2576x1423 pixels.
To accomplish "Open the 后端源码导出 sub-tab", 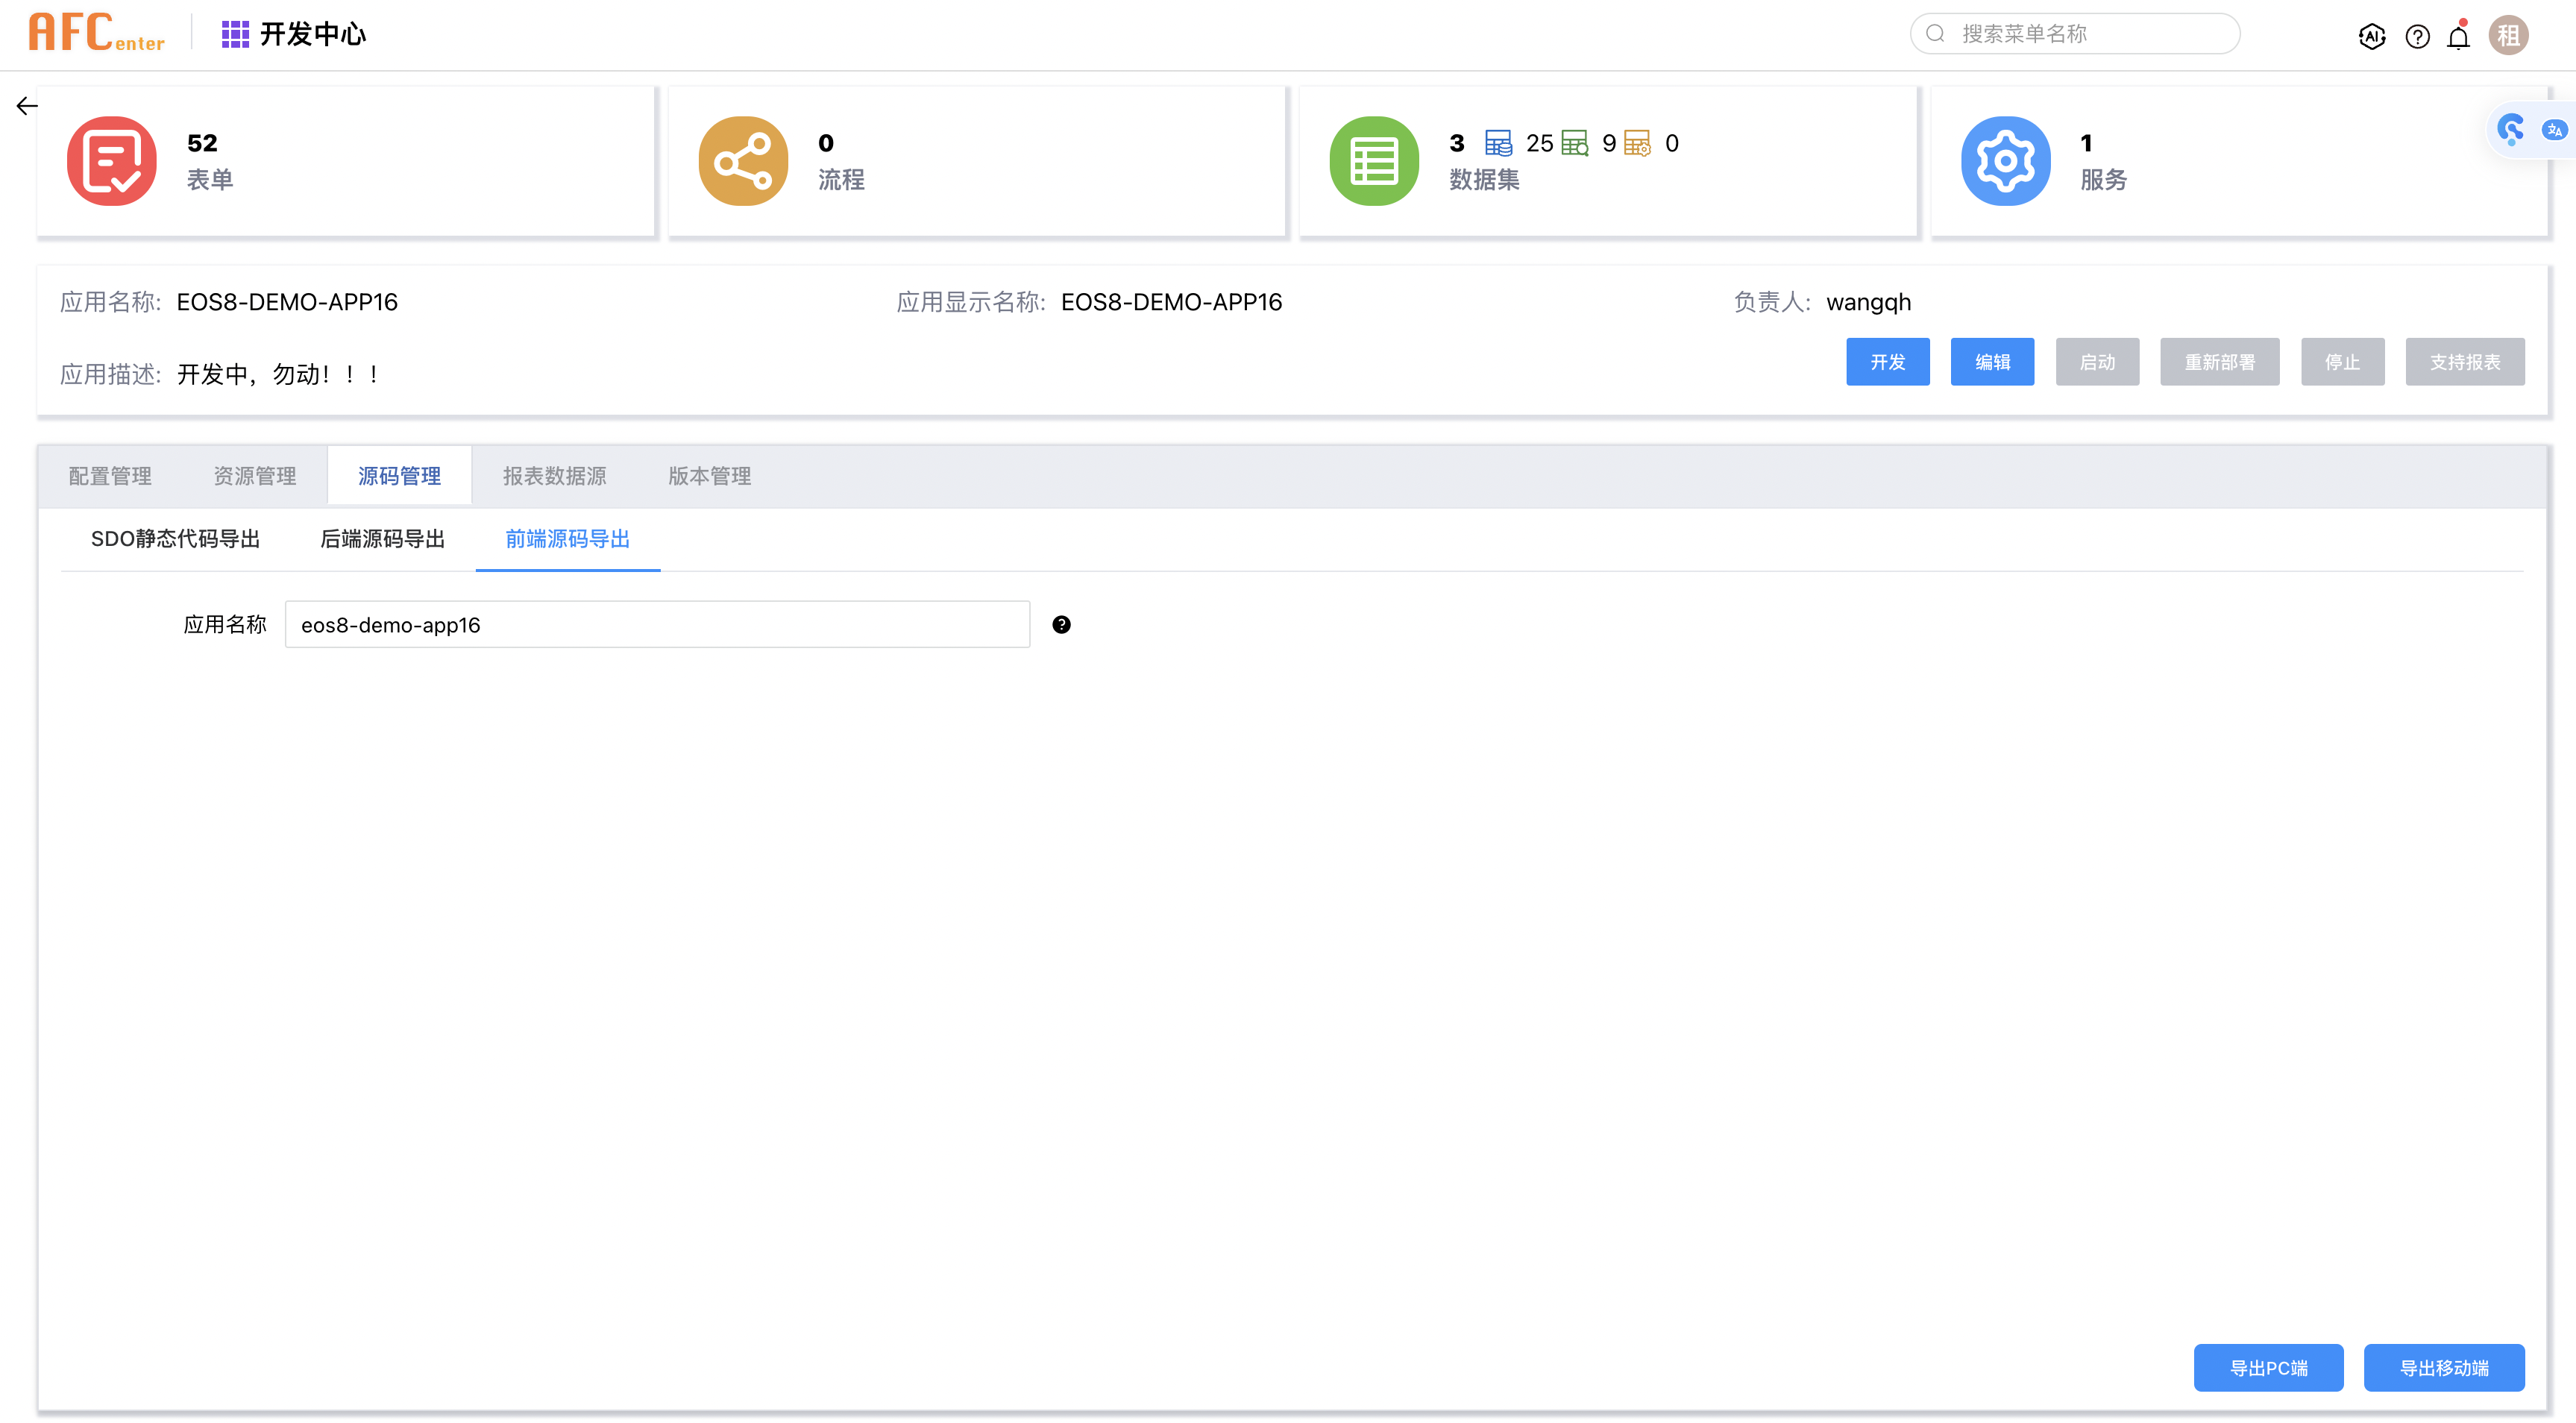I will [383, 539].
